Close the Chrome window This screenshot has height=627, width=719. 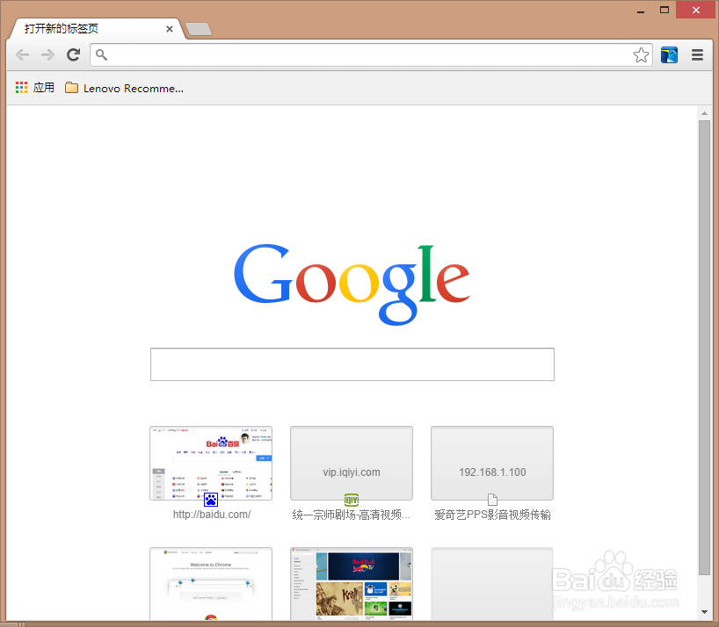click(696, 10)
